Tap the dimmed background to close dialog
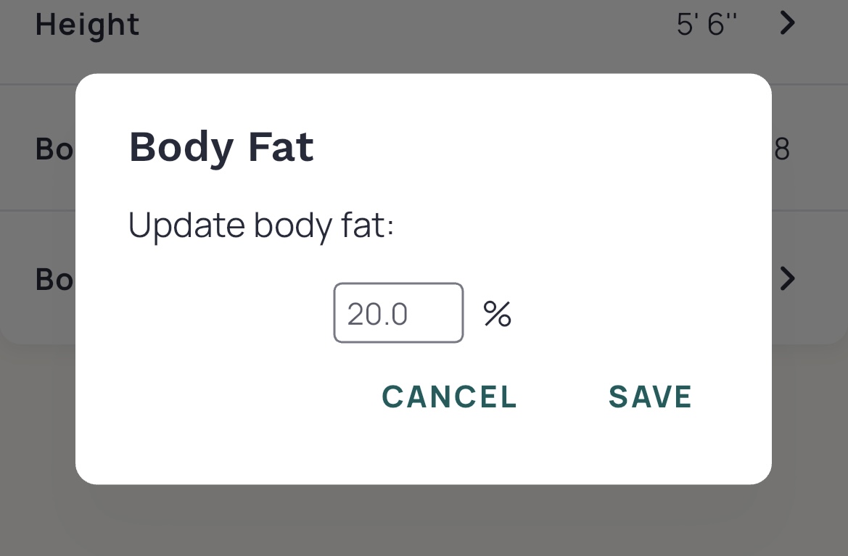 [423, 529]
